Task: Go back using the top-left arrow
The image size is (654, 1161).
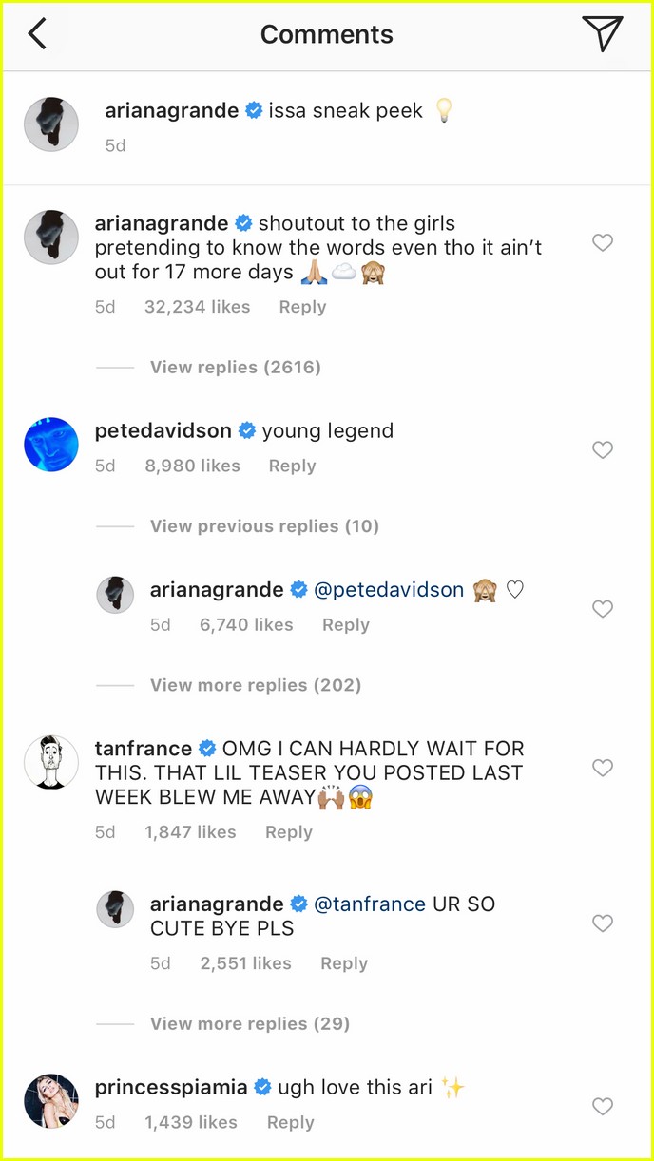Action: pyautogui.click(x=37, y=34)
